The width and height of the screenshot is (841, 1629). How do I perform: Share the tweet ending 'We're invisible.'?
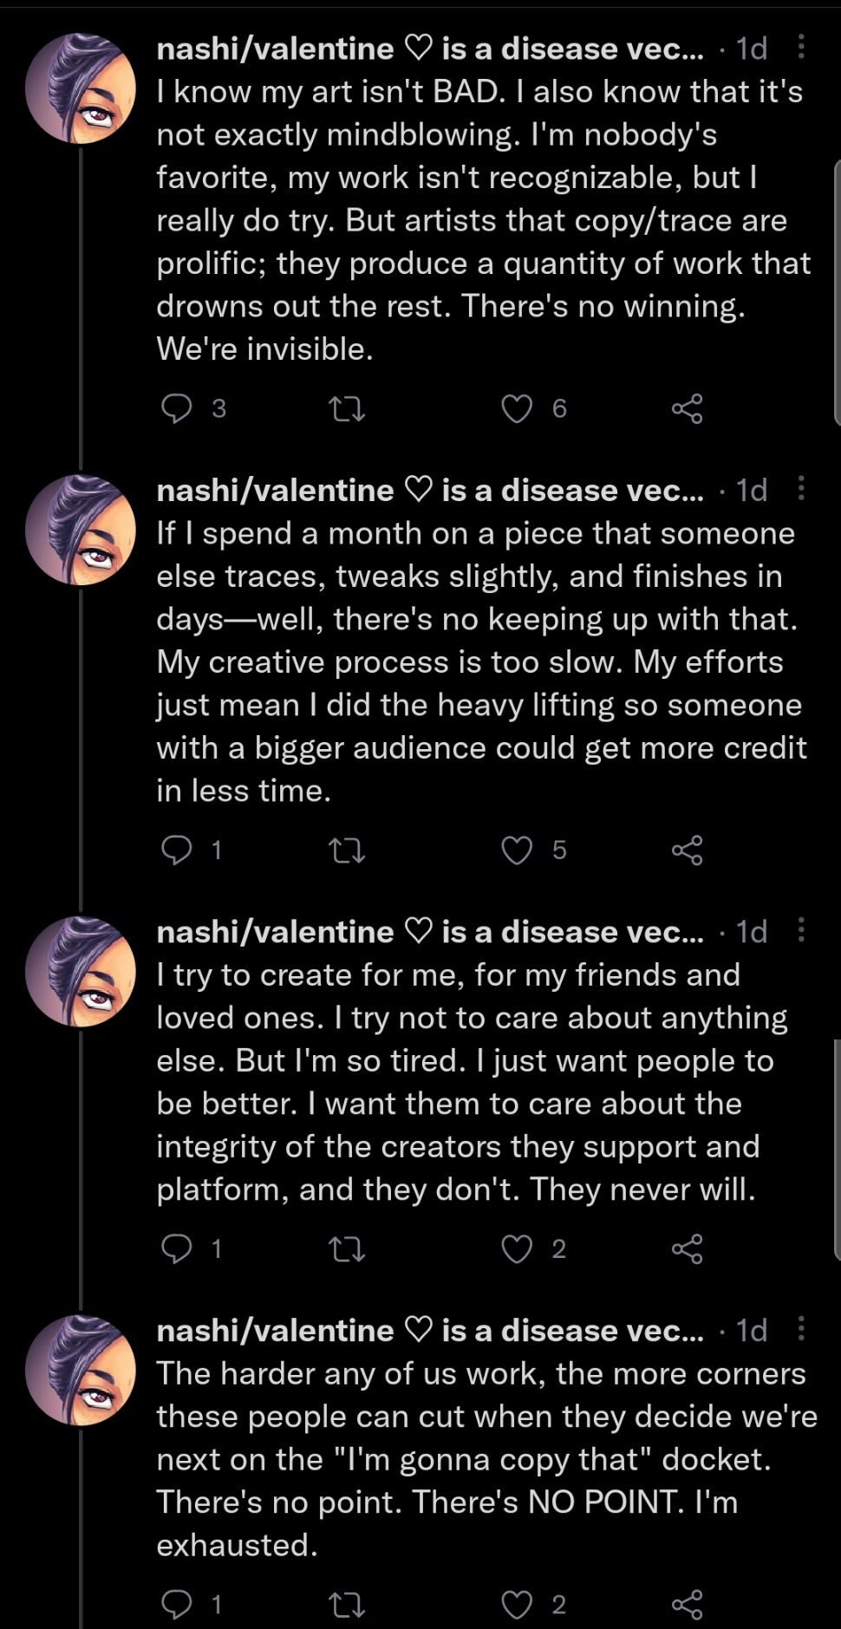687,408
